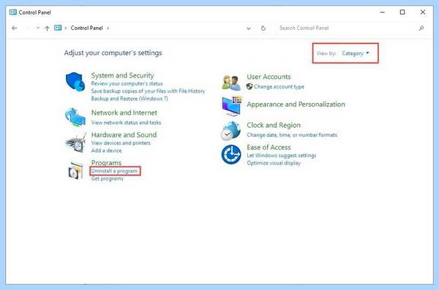Open Network and Internet category link
This screenshot has width=439, height=290.
tap(124, 112)
